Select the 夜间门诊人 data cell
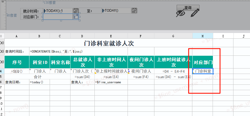The width and height of the screenshot is (250, 116). pyautogui.click(x=141, y=71)
